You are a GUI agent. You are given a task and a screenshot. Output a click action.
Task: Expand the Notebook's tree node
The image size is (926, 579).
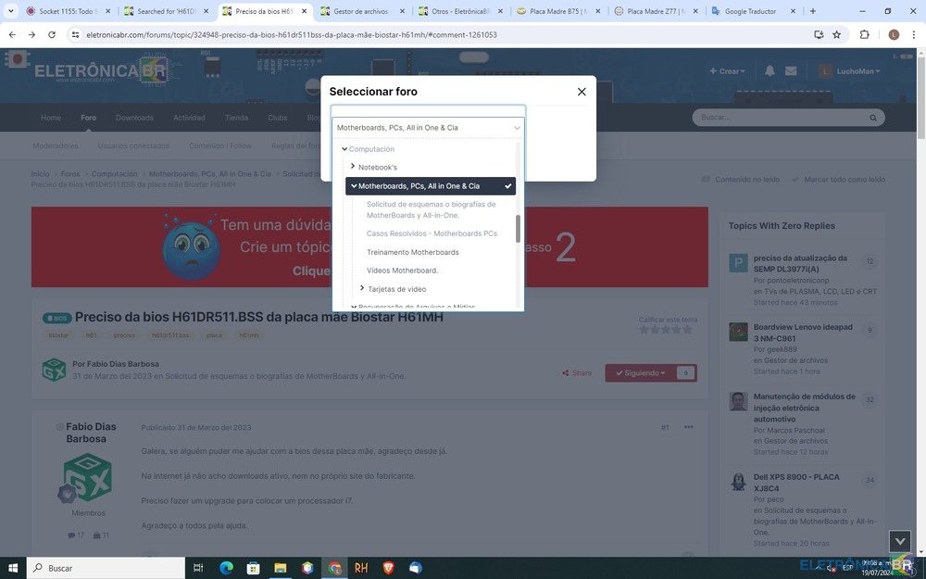pyautogui.click(x=353, y=167)
